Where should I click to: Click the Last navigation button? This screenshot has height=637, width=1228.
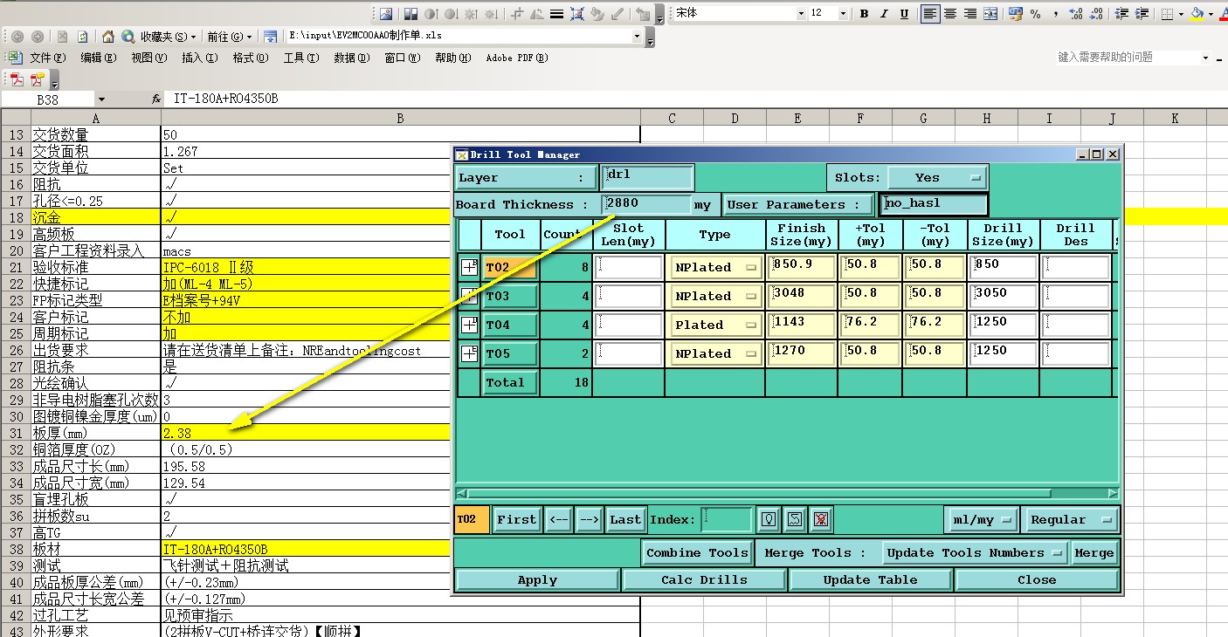pyautogui.click(x=625, y=519)
